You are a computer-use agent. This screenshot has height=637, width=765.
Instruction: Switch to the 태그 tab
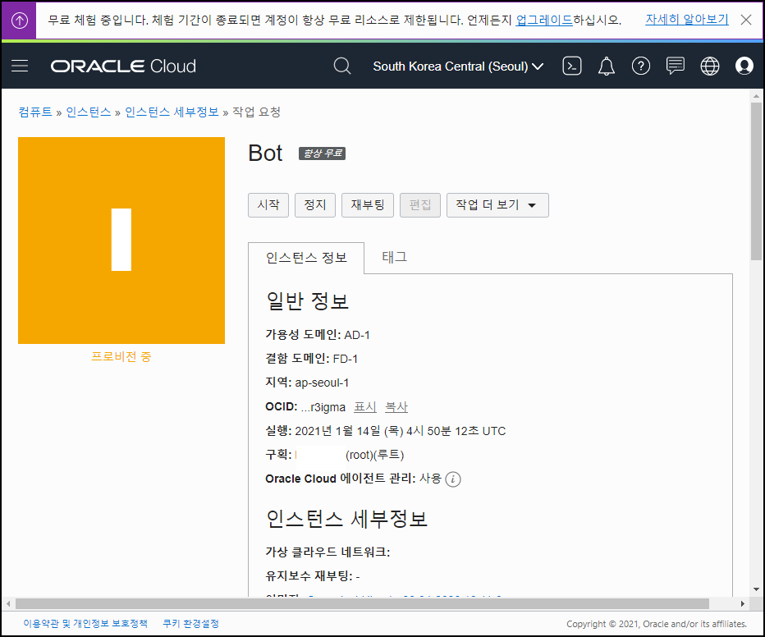point(394,257)
